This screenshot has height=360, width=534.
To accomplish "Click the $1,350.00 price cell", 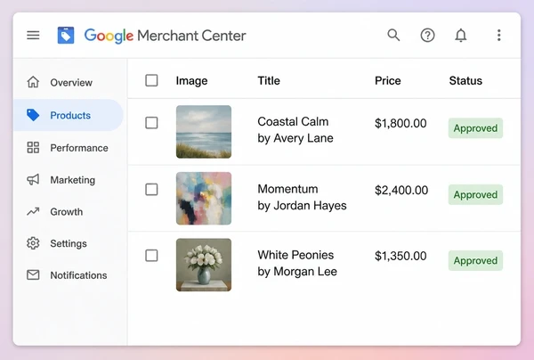I will (x=400, y=256).
